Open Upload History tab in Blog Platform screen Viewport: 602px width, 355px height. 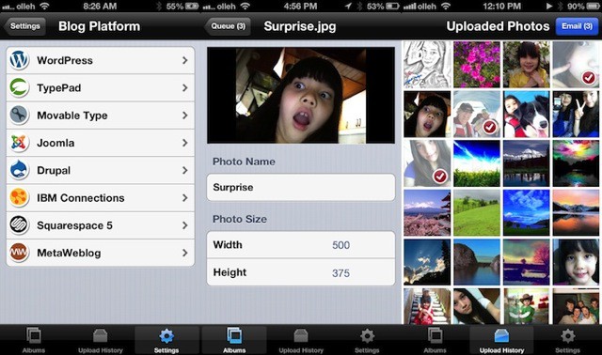coord(101,340)
